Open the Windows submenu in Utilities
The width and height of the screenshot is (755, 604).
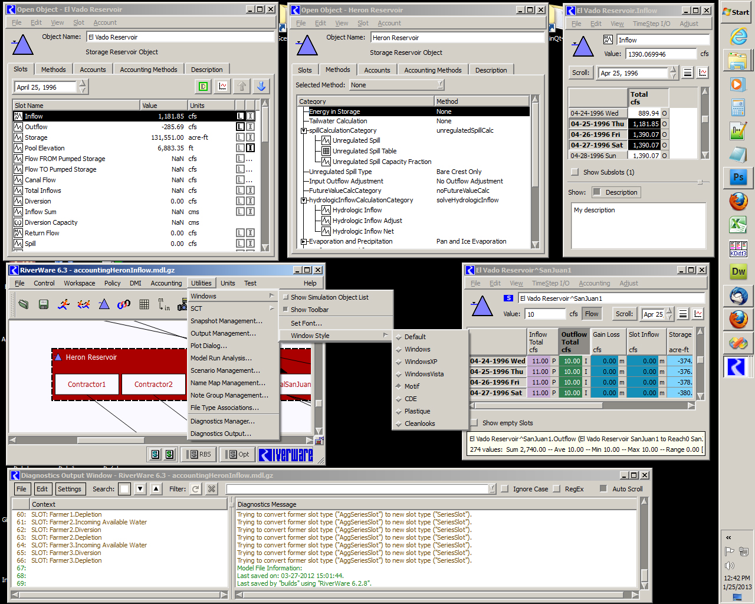[232, 296]
